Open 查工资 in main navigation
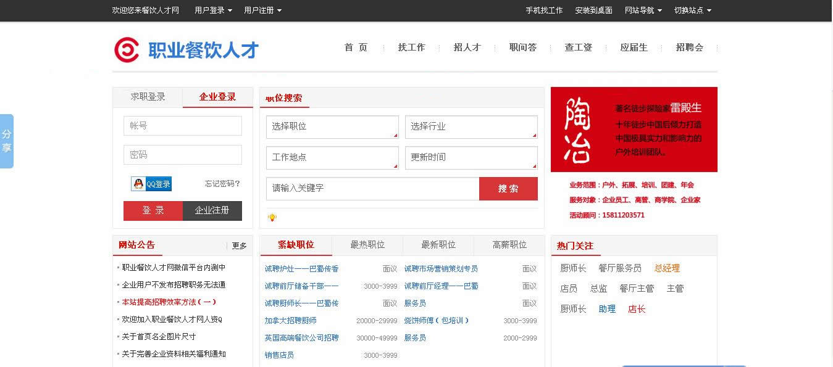Image resolution: width=833 pixels, height=367 pixels. [578, 47]
